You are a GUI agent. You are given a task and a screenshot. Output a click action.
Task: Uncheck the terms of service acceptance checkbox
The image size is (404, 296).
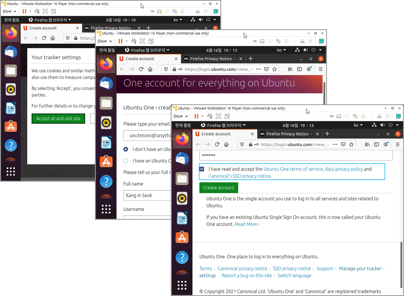[x=202, y=169]
